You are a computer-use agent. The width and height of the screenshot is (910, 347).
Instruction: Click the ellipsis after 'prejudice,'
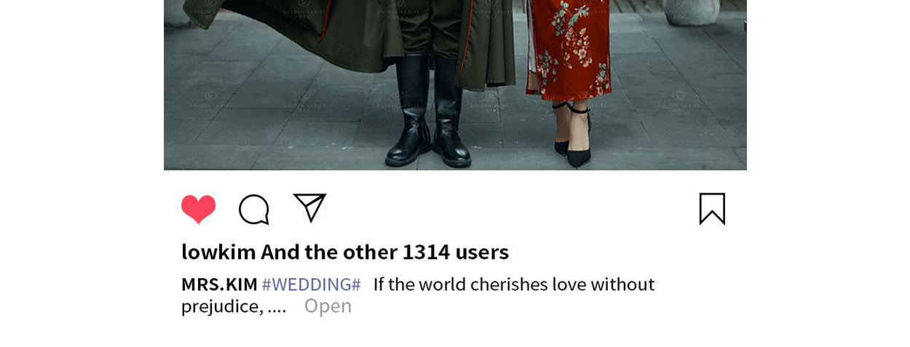(x=277, y=306)
